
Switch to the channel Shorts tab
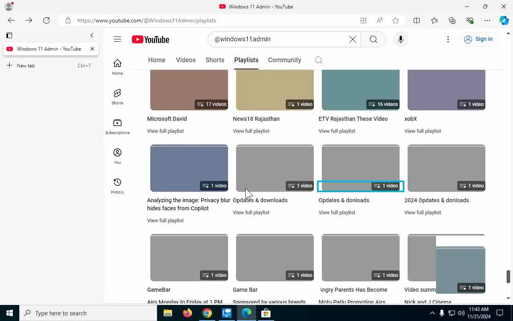(x=215, y=60)
